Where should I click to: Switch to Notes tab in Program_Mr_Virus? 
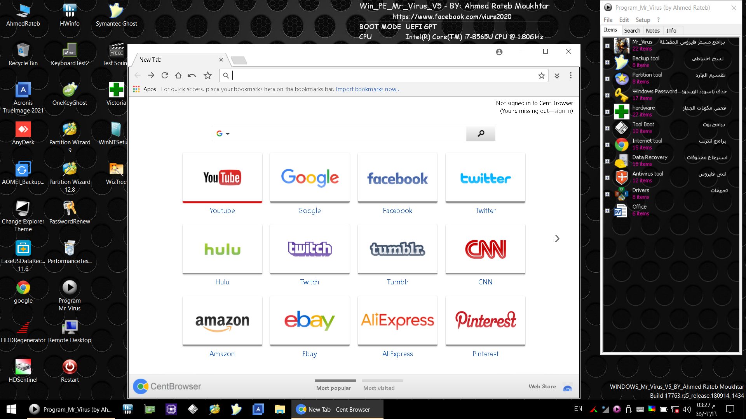coord(653,31)
